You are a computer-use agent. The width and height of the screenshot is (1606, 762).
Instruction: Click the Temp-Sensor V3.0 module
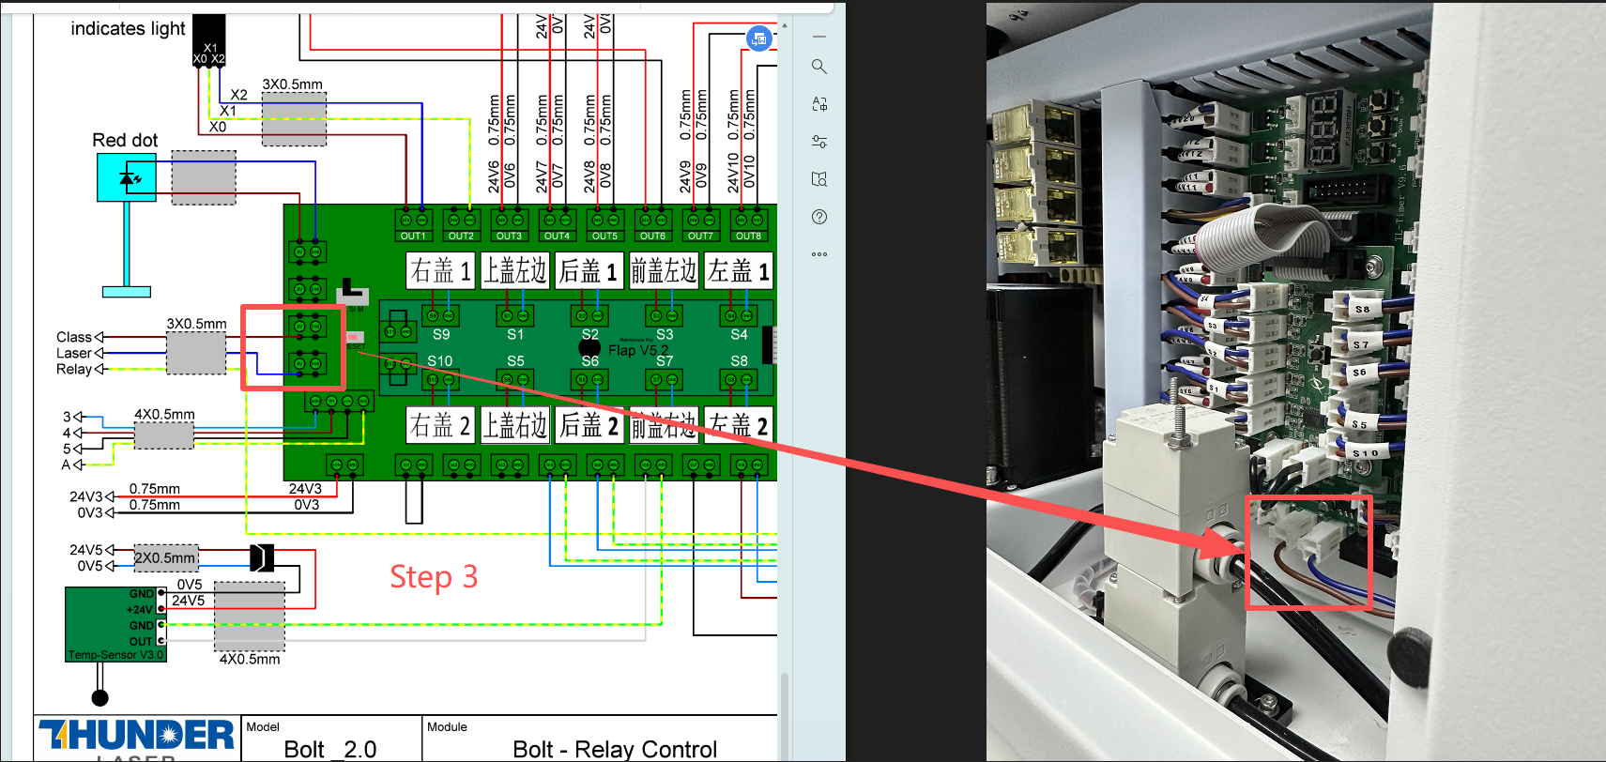(115, 624)
